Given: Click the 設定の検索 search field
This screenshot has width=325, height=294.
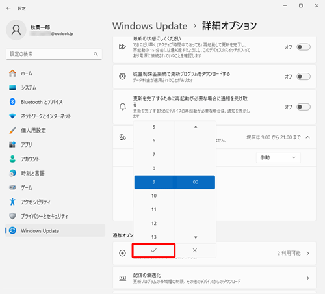Looking at the screenshot, I should 54,54.
